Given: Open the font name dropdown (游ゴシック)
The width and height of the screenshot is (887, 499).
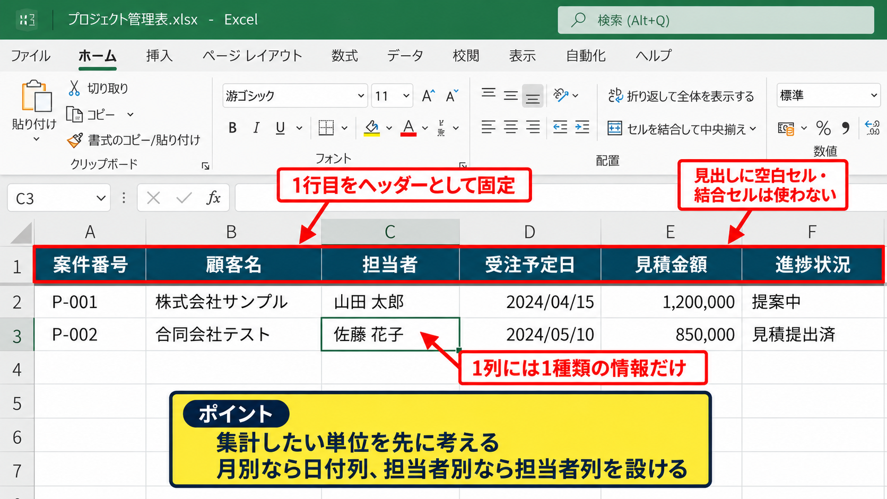Looking at the screenshot, I should coord(361,96).
